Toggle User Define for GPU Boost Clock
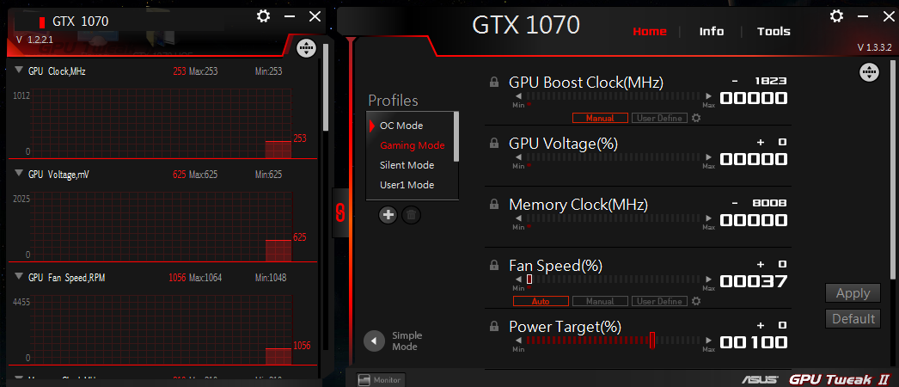The height and width of the screenshot is (387, 899). point(659,118)
